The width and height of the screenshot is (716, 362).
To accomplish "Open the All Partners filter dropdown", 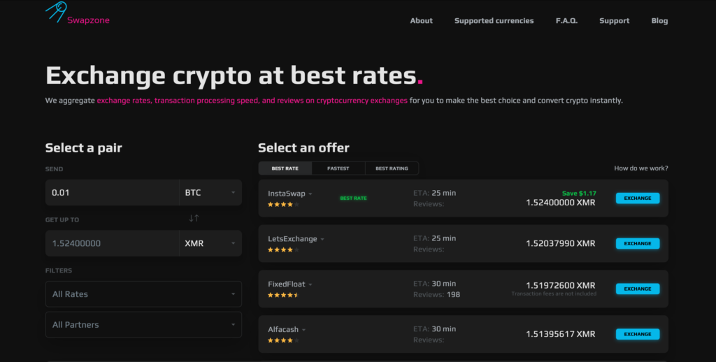I will click(x=143, y=324).
